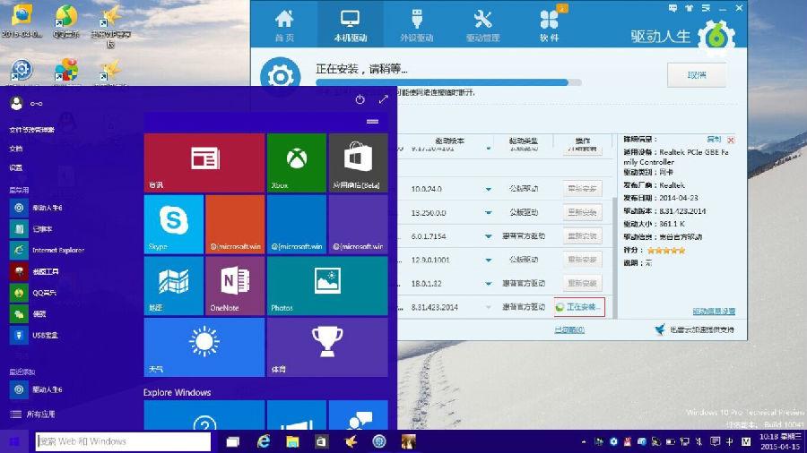The image size is (807, 453).
Task: Launch USB宝盒 from Start menu list
Action: [34, 335]
